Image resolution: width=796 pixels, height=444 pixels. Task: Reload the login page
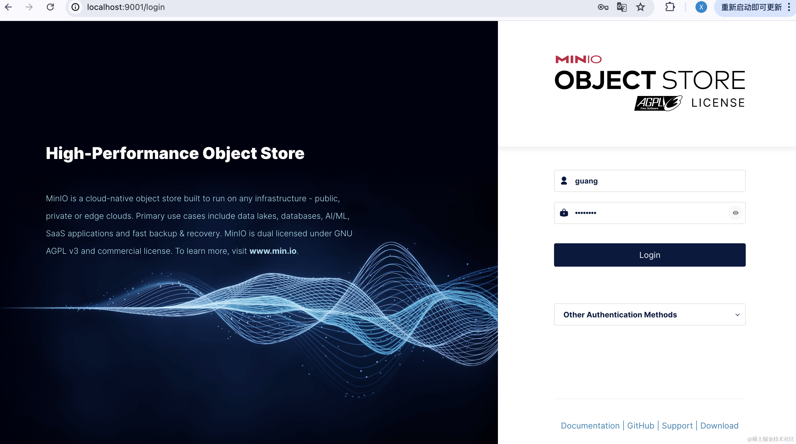50,7
